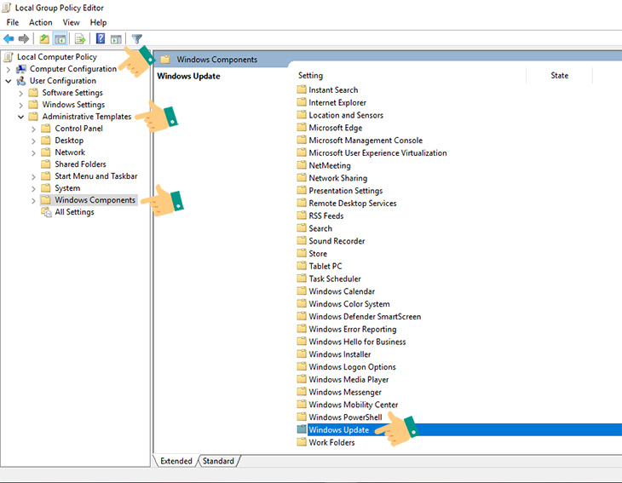Viewport: 622px width, 483px height.
Task: Expand the Windows Components tree node
Action: [34, 200]
